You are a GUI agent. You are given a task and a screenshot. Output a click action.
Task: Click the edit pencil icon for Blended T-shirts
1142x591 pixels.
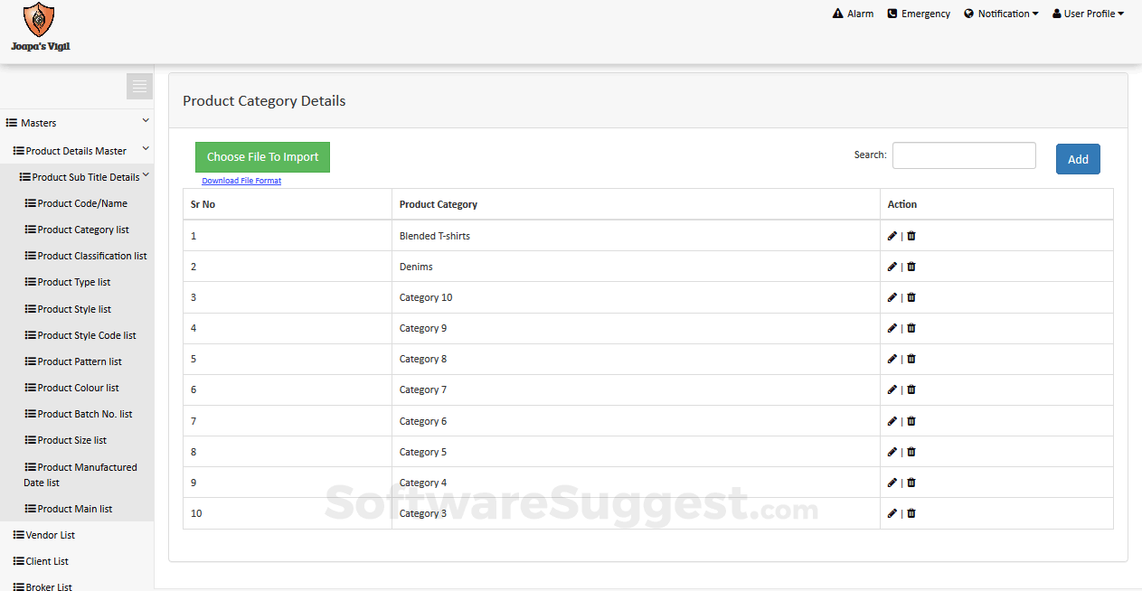tap(892, 236)
